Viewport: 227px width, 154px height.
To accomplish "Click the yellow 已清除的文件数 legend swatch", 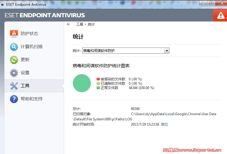I will pos(98,83).
